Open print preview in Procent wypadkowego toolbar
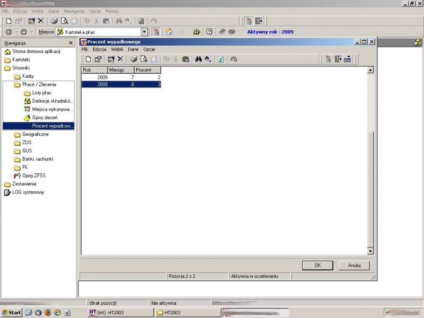424x318 pixels. pos(144,59)
